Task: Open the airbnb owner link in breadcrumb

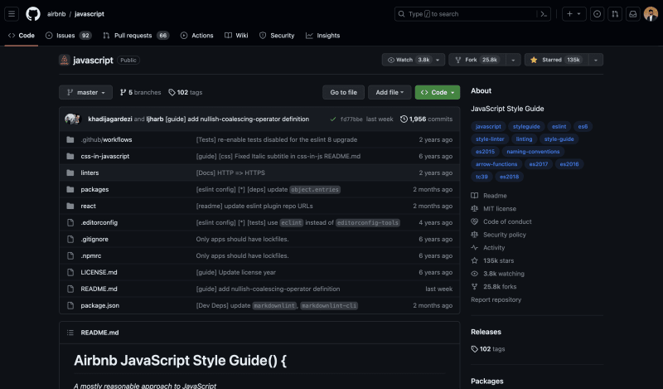Action: pos(56,14)
